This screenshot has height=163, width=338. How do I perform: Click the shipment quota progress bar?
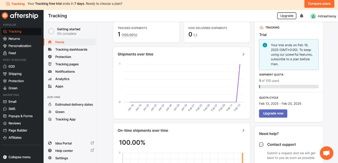tap(289, 87)
